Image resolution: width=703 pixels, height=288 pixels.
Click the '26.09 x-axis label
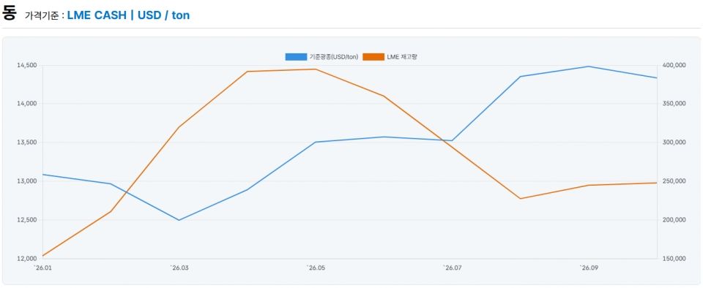(x=589, y=268)
